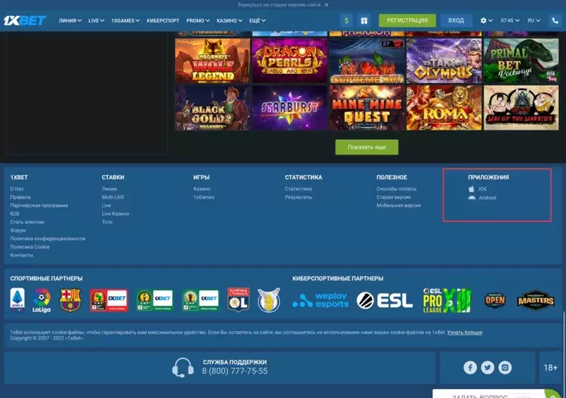
Task: Click the Brazilian Serie A trophy logo
Action: pyautogui.click(x=269, y=300)
